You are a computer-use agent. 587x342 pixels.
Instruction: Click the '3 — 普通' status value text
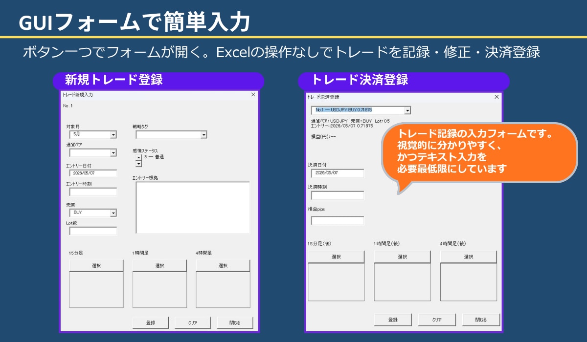coord(154,157)
